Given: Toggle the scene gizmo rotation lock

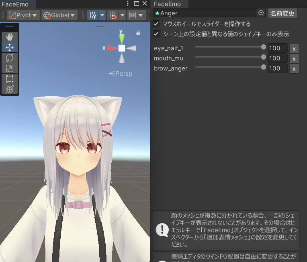Looking at the screenshot, I should [138, 33].
